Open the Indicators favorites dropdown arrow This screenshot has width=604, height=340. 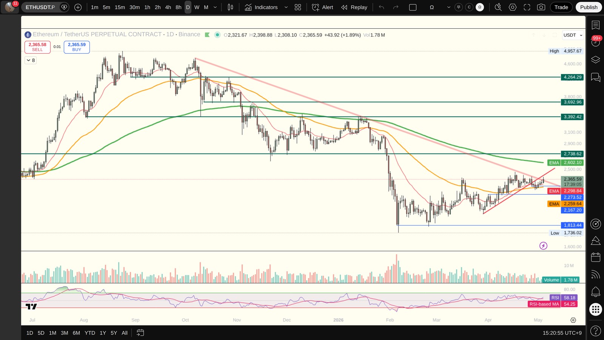286,7
